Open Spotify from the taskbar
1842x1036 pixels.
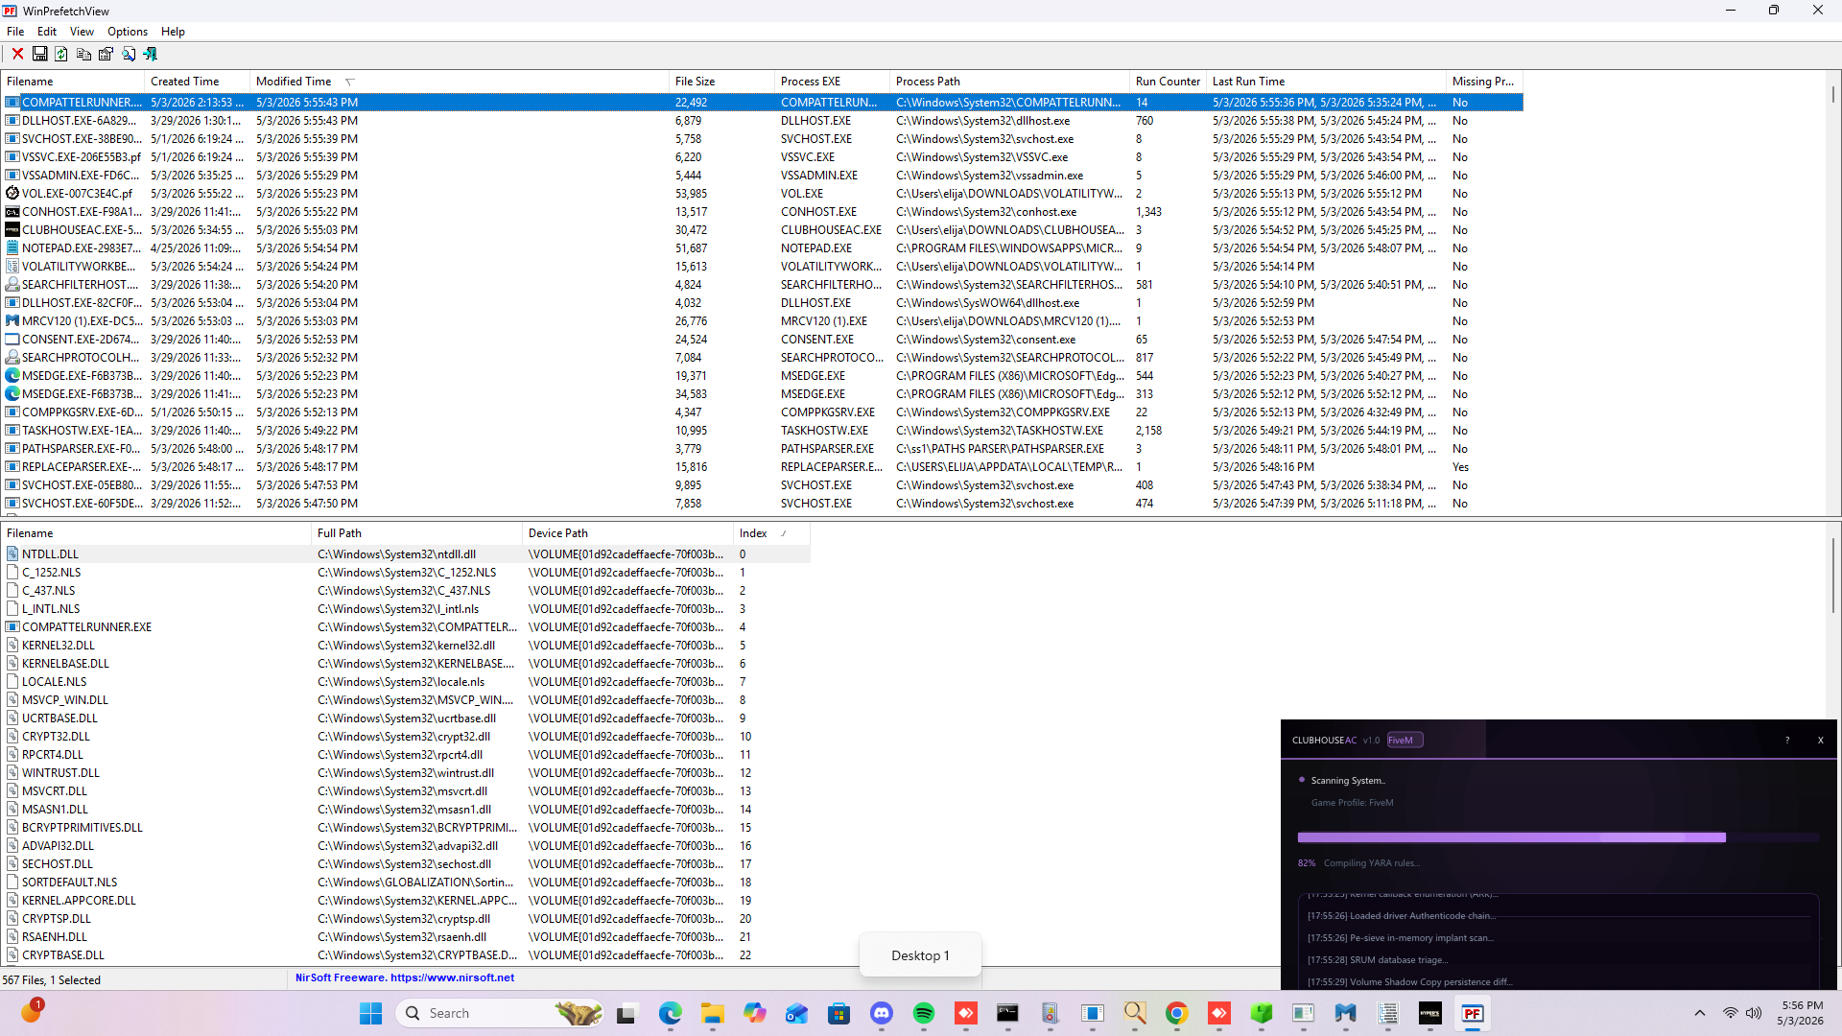(923, 1013)
